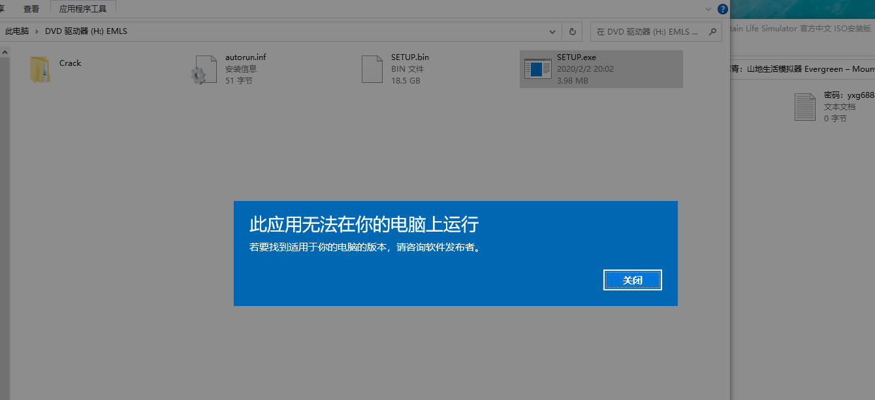The width and height of the screenshot is (875, 400).
Task: Click the autorun.inf gear file icon
Action: [x=203, y=69]
